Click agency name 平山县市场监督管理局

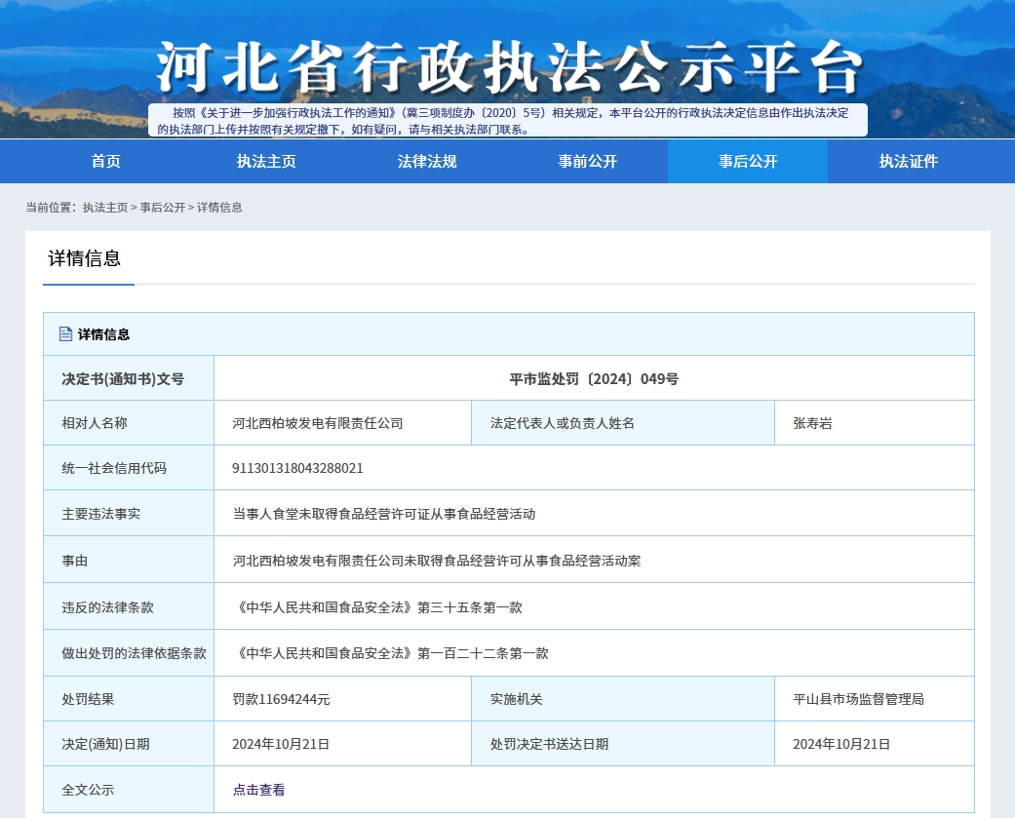858,699
